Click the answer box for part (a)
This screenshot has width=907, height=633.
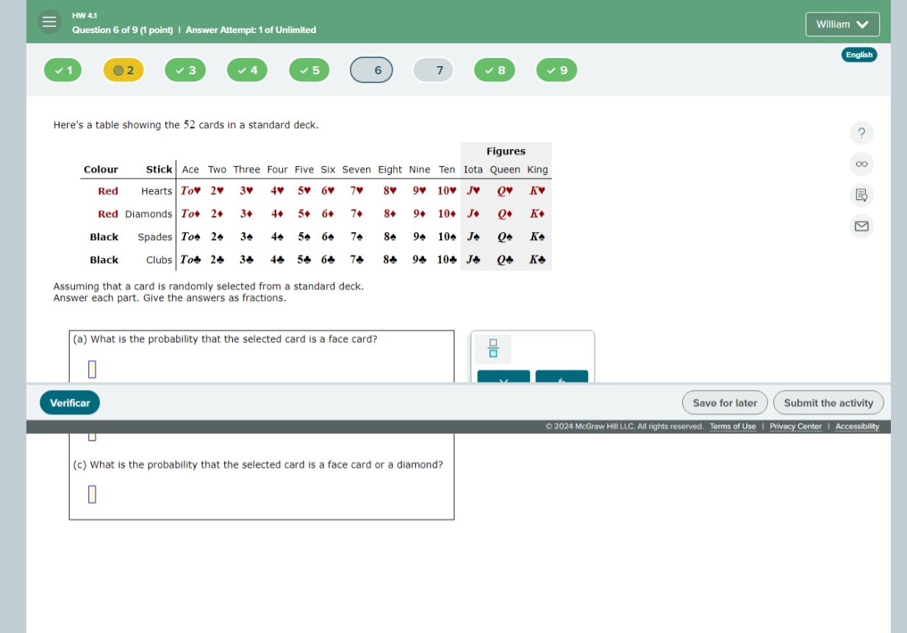point(92,369)
